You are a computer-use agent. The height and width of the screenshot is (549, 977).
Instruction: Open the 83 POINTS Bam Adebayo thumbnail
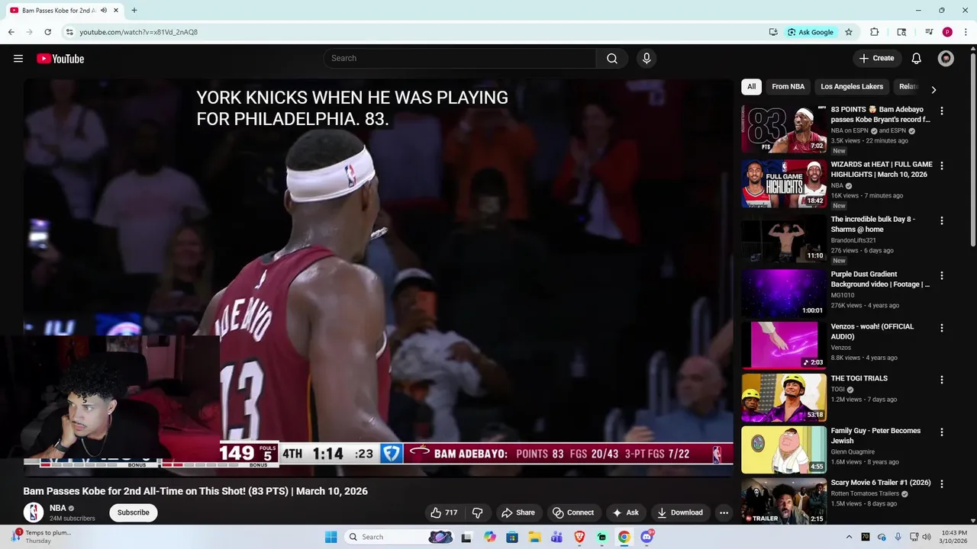tap(784, 128)
